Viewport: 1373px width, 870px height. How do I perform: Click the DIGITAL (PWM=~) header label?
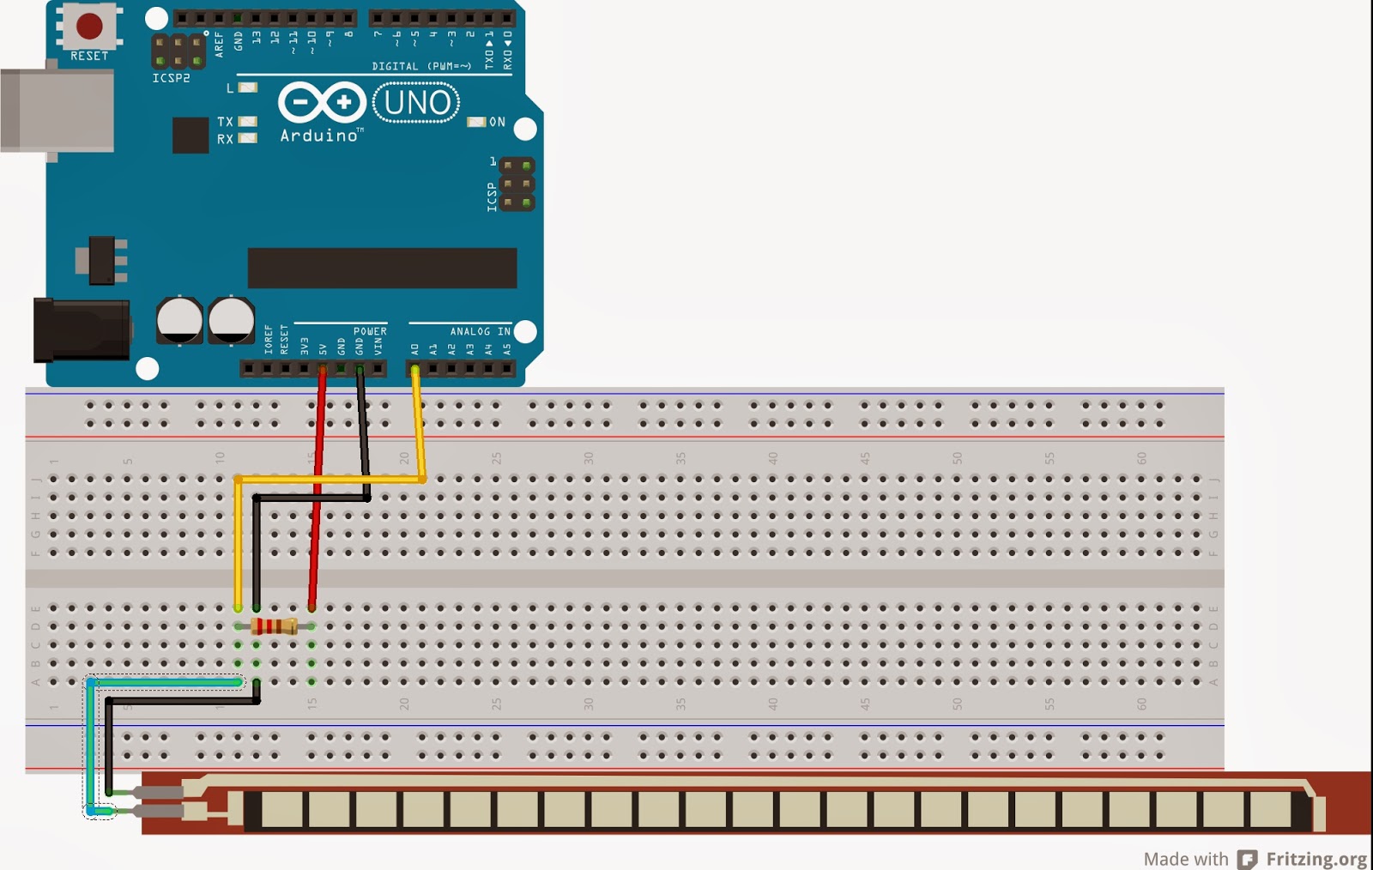tap(420, 65)
